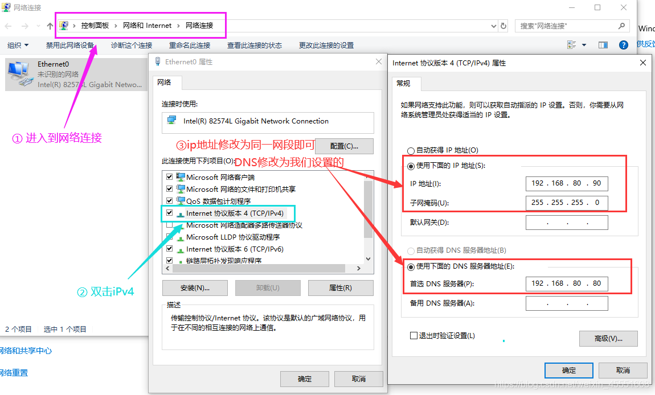The image size is (655, 395).
Task: Click the 安装(N)... button
Action: [x=195, y=287]
